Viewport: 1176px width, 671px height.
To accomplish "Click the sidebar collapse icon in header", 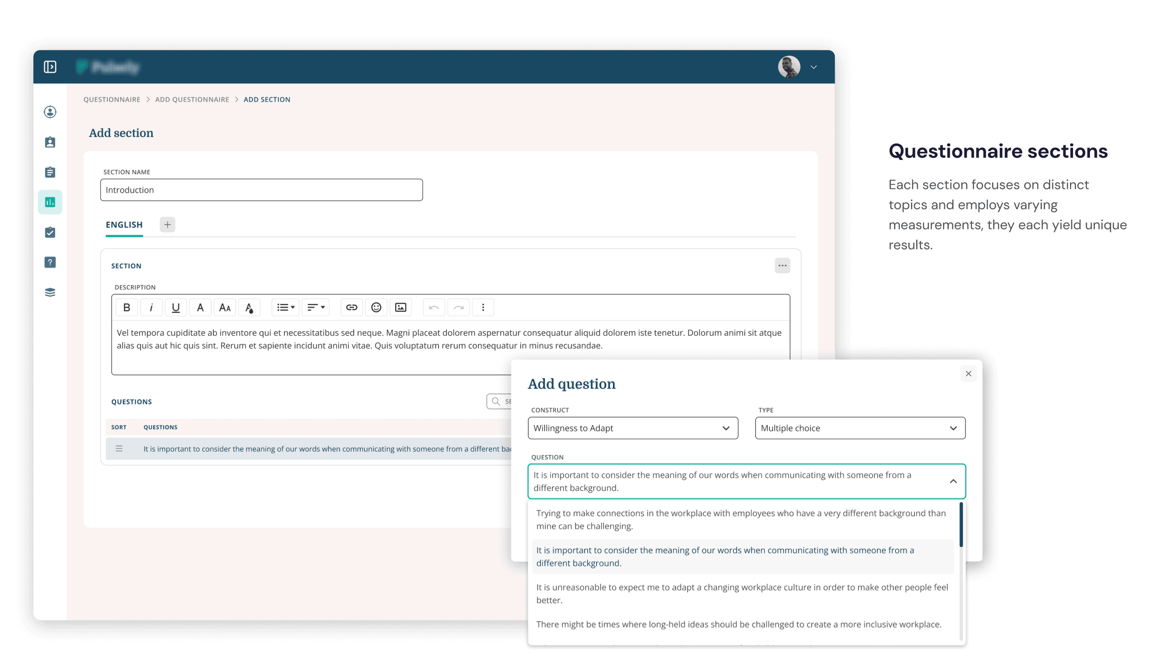I will click(50, 67).
